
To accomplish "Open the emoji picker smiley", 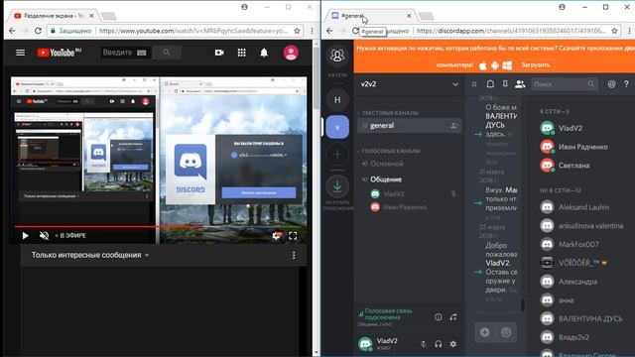I will (x=506, y=332).
